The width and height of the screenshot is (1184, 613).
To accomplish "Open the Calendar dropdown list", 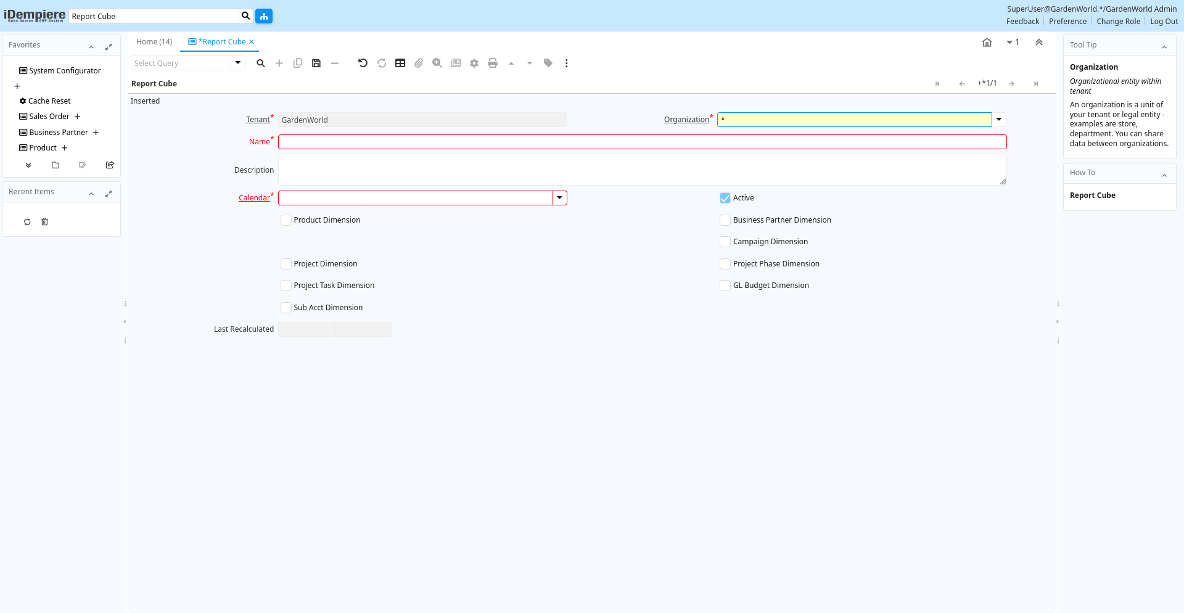I will click(560, 198).
